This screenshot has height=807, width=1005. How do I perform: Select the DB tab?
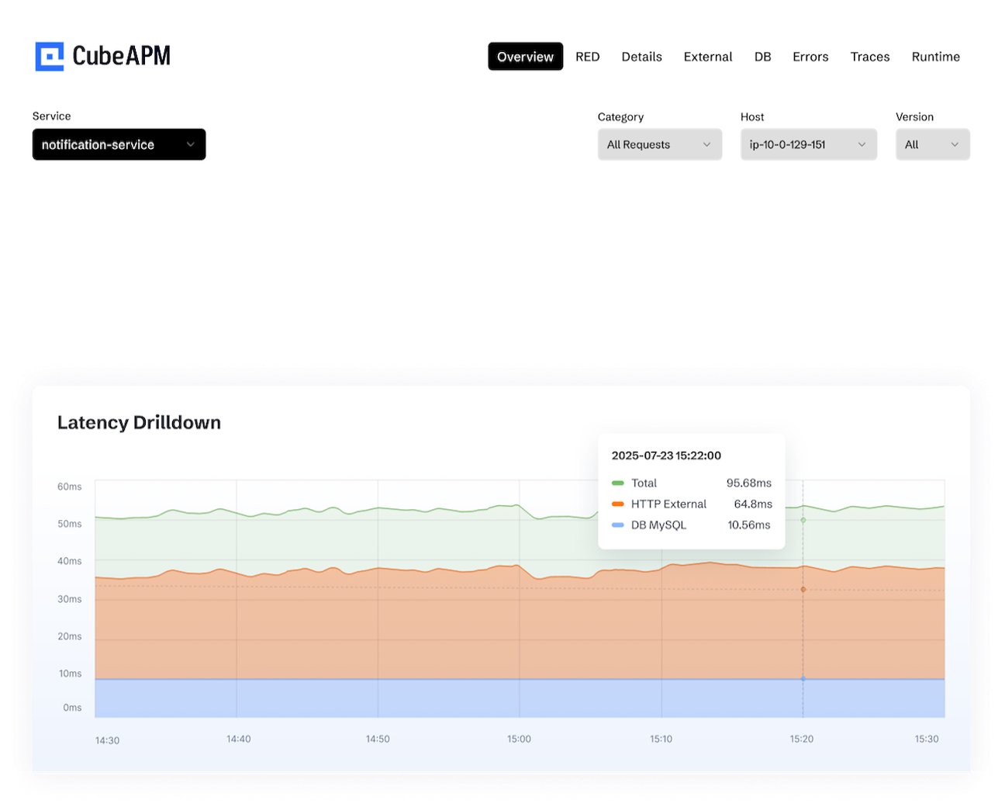(x=762, y=57)
